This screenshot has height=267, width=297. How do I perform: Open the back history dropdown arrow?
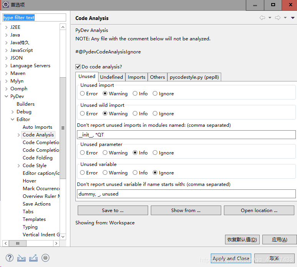270,18
